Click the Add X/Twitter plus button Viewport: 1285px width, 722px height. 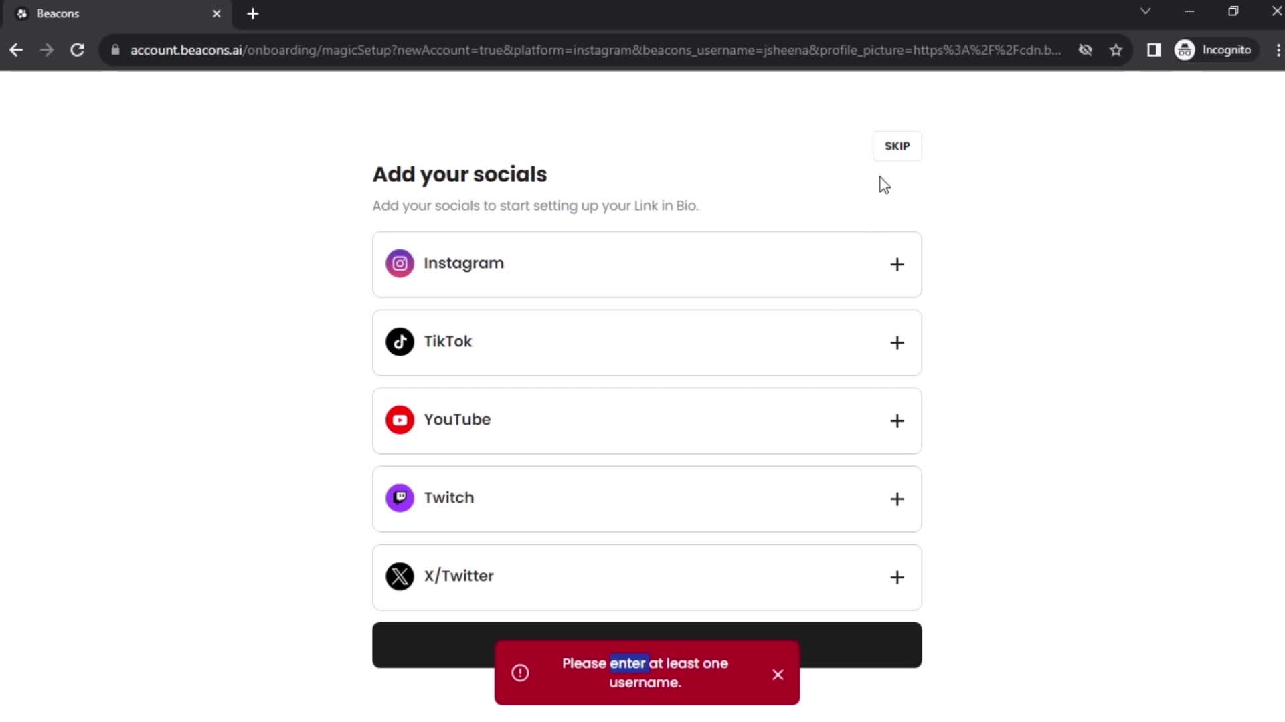[895, 576]
